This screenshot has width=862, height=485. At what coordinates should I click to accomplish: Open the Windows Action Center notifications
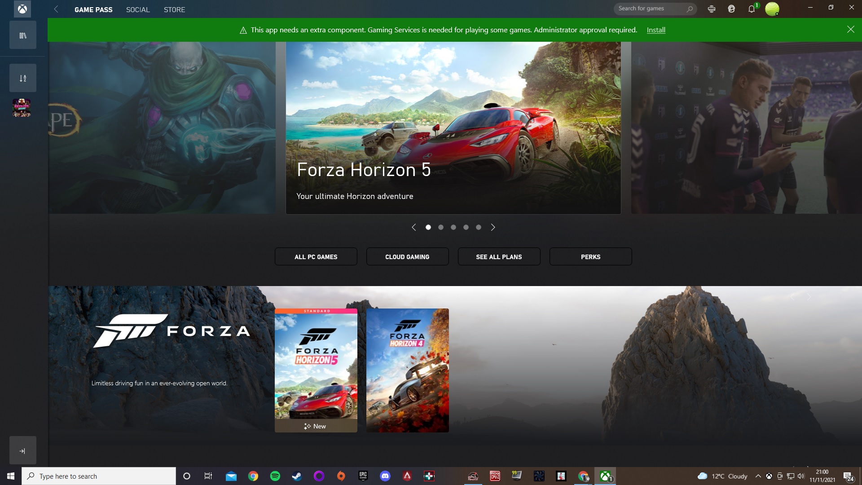click(x=849, y=476)
